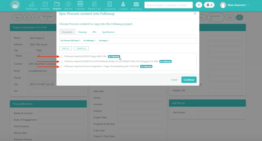Image resolution: width=262 pixels, height=141 pixels.
Task: Click the Continue button
Action: 189,80
